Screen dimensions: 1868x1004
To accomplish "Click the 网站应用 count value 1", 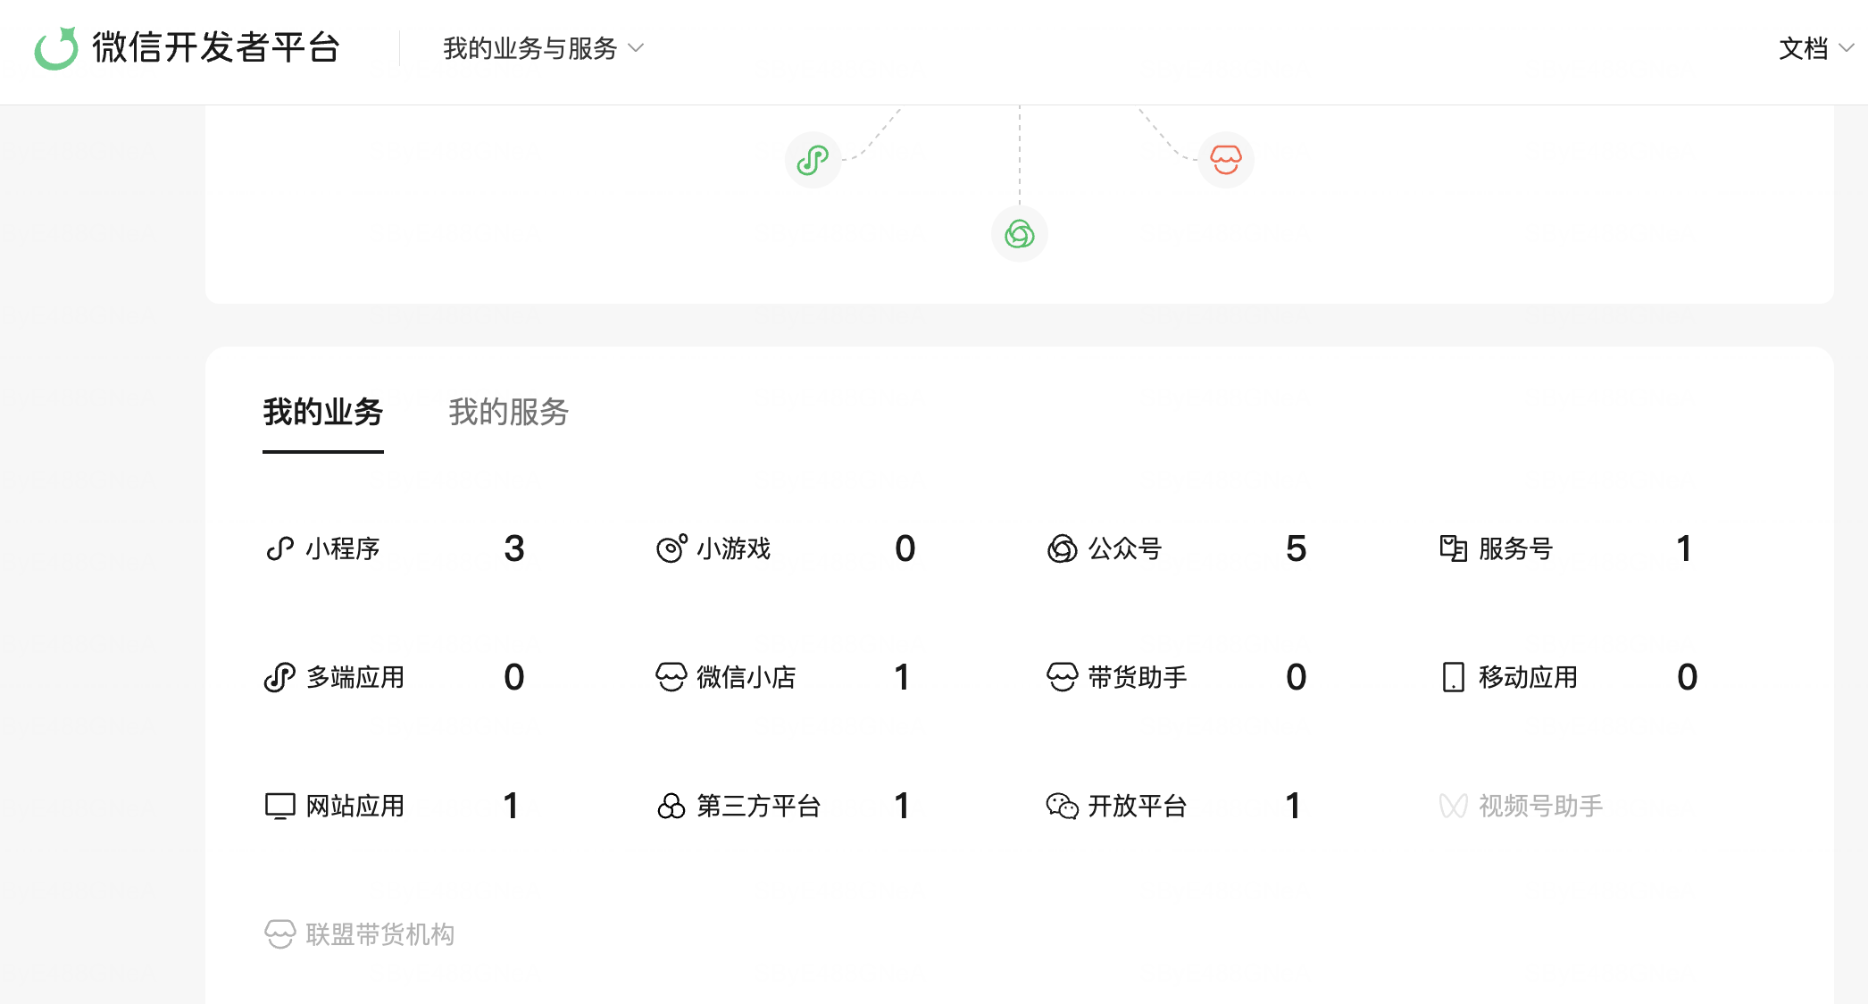I will (511, 806).
